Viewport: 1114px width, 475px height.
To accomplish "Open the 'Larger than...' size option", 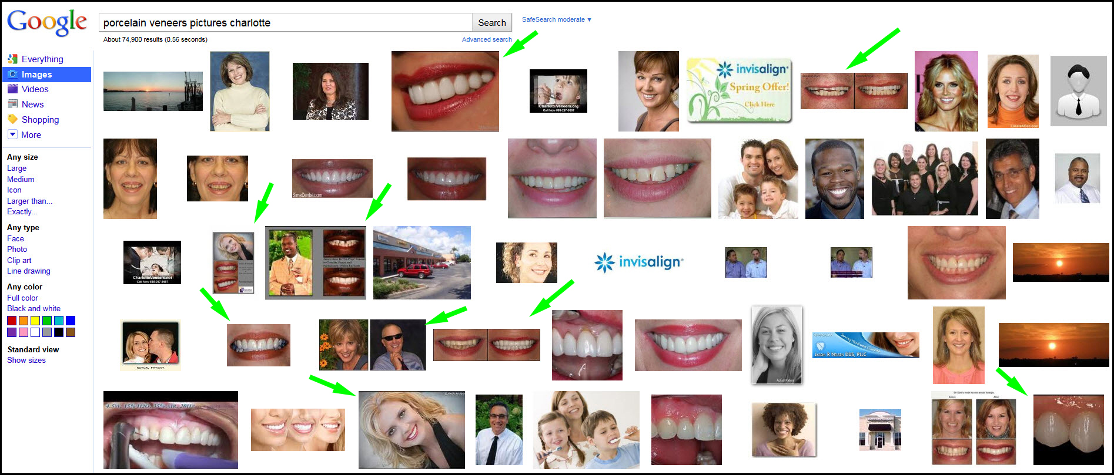I will [x=29, y=201].
